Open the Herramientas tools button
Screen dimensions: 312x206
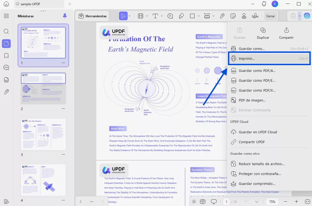pos(92,16)
